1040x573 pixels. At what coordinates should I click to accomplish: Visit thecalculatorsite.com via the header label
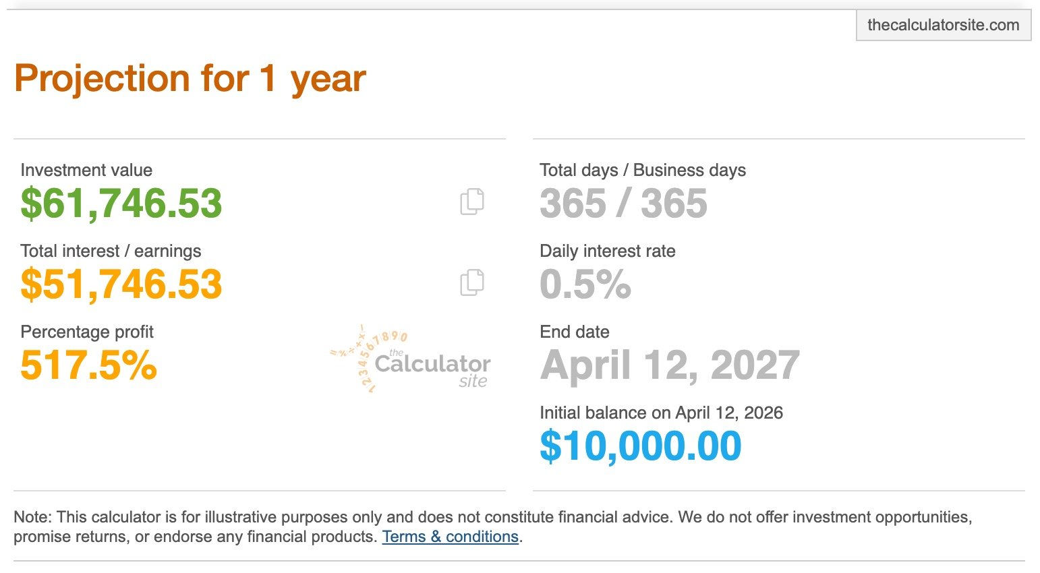943,25
